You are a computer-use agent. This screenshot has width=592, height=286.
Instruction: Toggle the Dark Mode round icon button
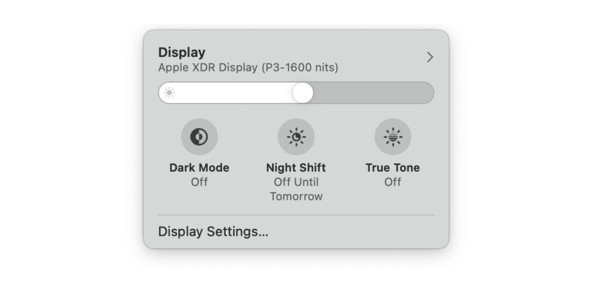pyautogui.click(x=199, y=137)
